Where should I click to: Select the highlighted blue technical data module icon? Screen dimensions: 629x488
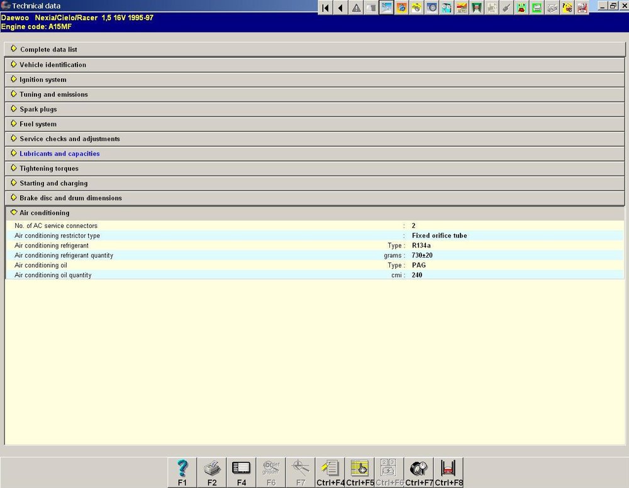pos(386,8)
